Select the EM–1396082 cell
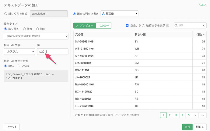Image resolution: width=210 pixels, height=131 pixels. click(103, 63)
